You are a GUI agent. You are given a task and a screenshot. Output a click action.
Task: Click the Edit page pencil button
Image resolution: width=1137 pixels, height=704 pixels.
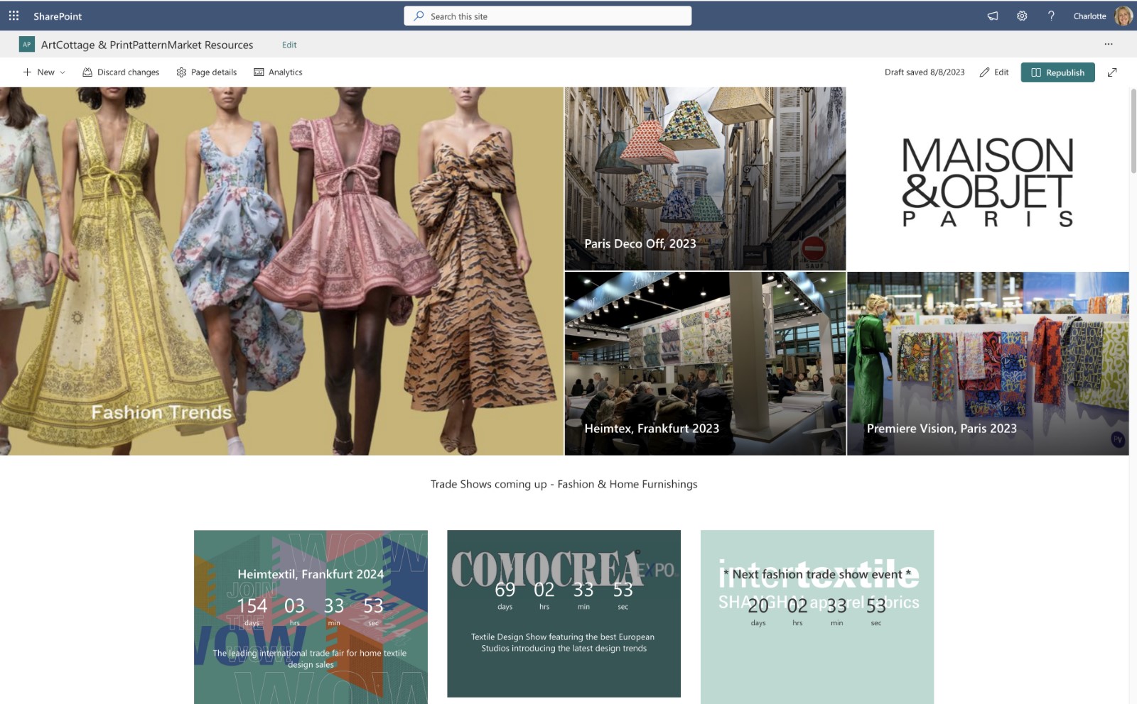tap(994, 72)
